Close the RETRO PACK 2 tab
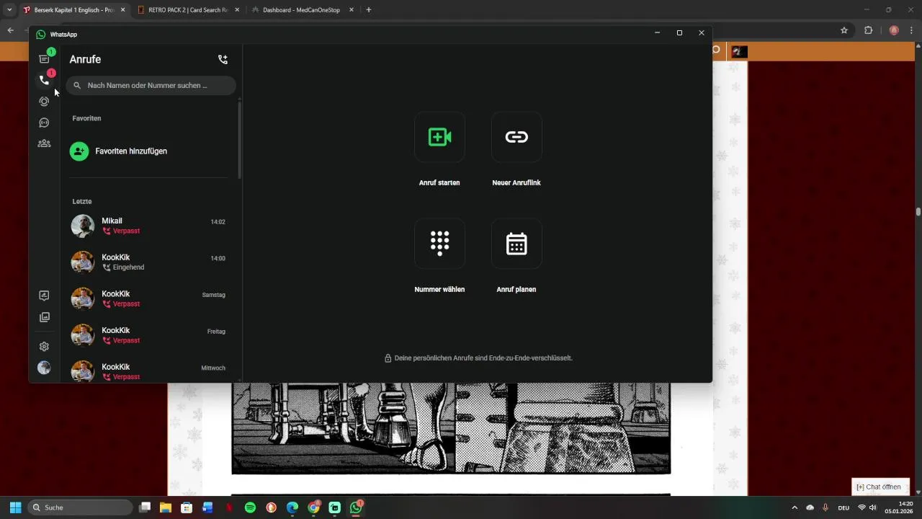Screen dimensions: 922x519 click(237, 10)
